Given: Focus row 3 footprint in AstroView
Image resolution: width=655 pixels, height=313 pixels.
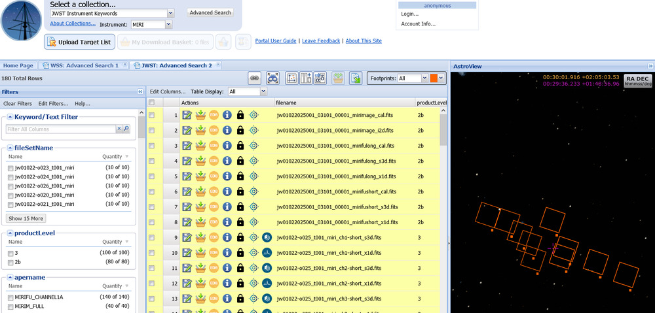Looking at the screenshot, I should pyautogui.click(x=254, y=146).
